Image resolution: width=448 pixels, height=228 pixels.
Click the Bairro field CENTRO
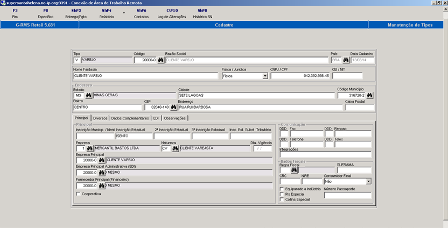(108, 108)
